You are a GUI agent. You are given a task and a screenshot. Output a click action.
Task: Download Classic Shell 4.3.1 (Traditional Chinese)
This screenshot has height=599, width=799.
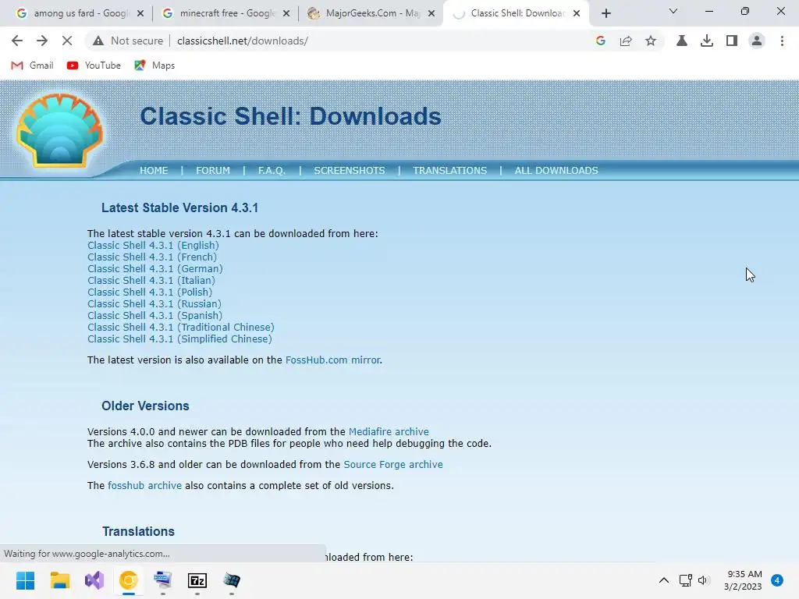pyautogui.click(x=180, y=328)
